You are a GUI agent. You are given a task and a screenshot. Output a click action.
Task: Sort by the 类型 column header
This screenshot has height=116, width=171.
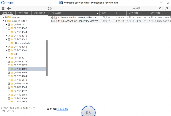tap(106, 13)
